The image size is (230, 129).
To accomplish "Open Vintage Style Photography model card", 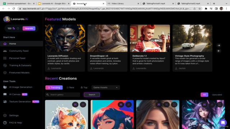I will 193,48.
